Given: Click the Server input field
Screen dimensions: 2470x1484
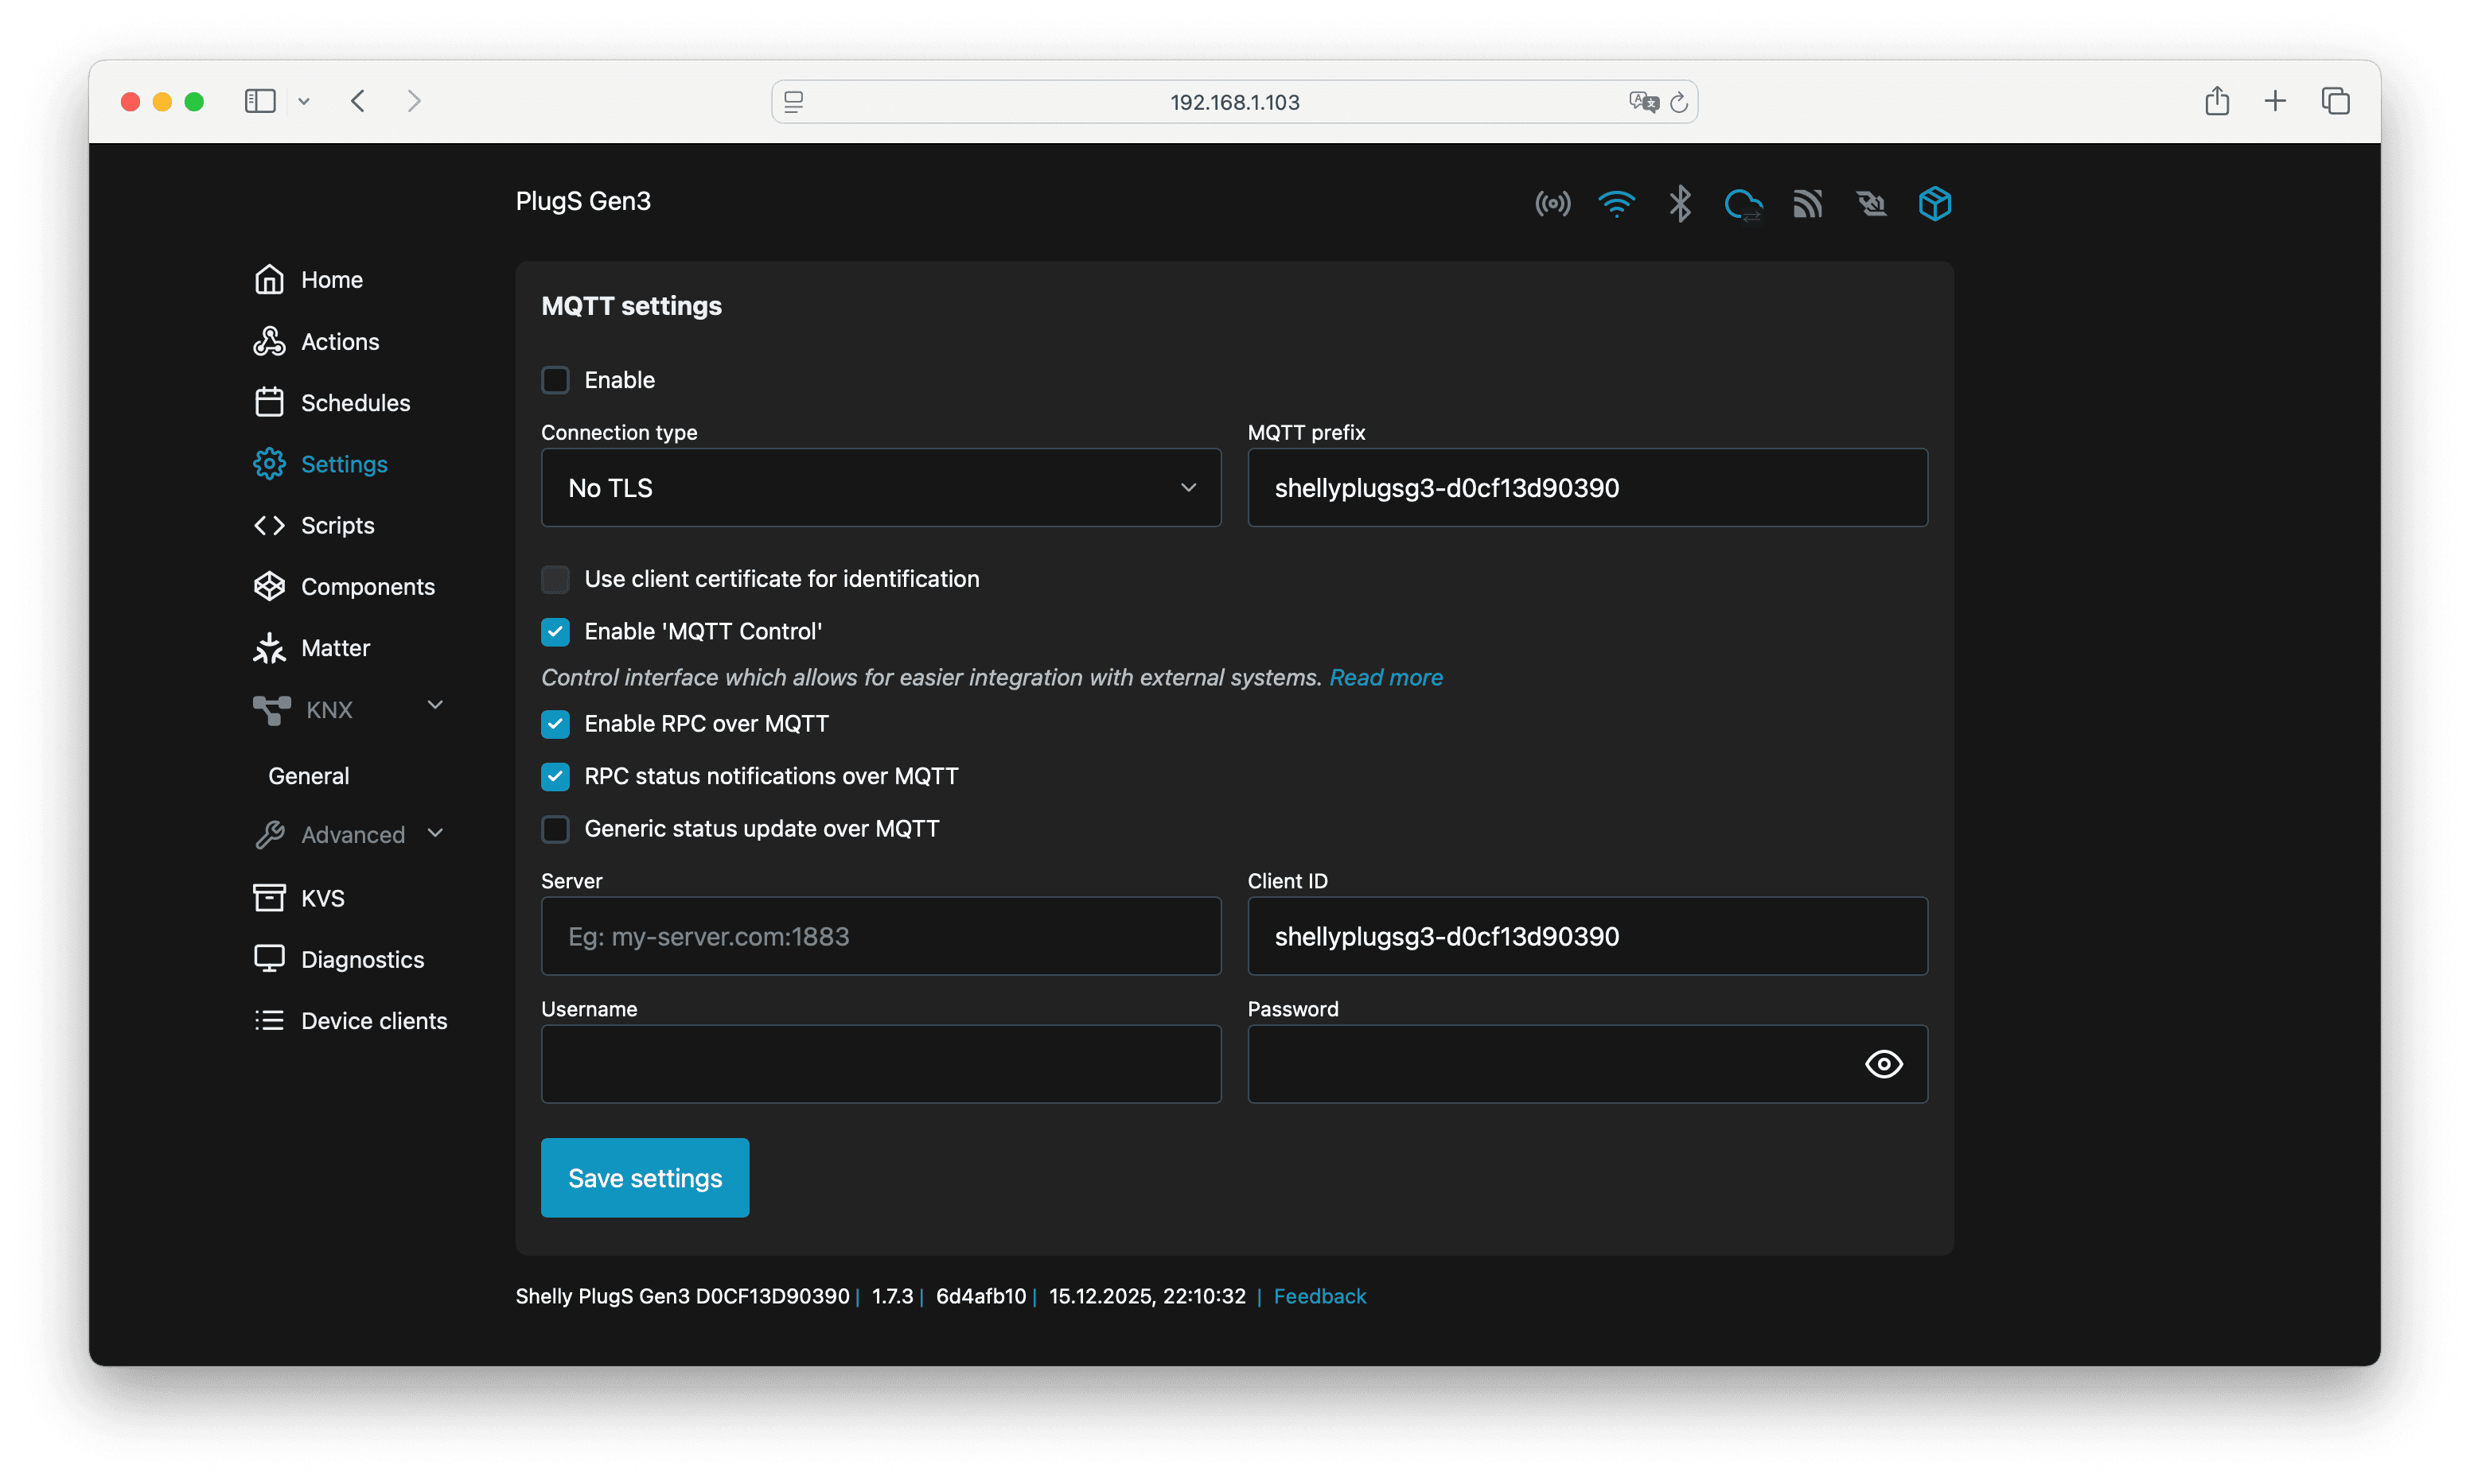Looking at the screenshot, I should pos(880,937).
